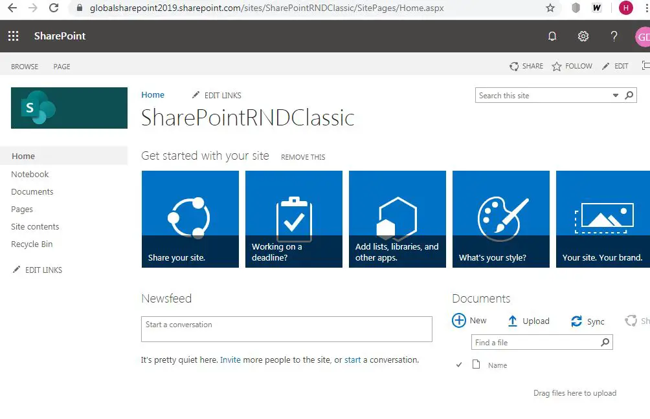
Task: Click the Invite link to add people
Action: click(x=230, y=360)
